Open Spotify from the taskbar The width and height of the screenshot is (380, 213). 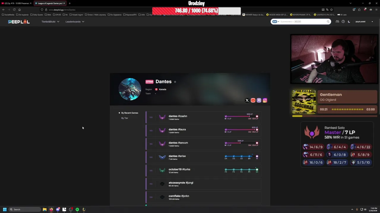(x=77, y=209)
